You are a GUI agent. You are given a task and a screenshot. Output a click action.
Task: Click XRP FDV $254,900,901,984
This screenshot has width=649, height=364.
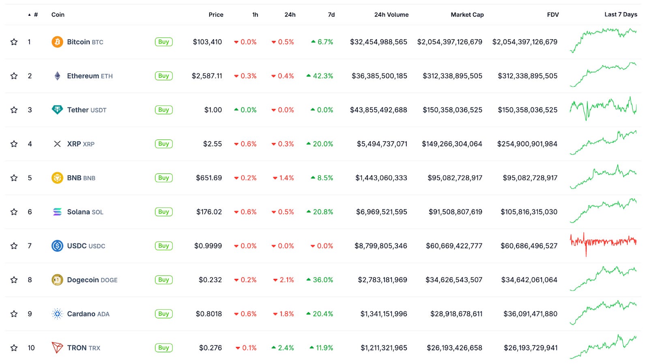click(527, 144)
